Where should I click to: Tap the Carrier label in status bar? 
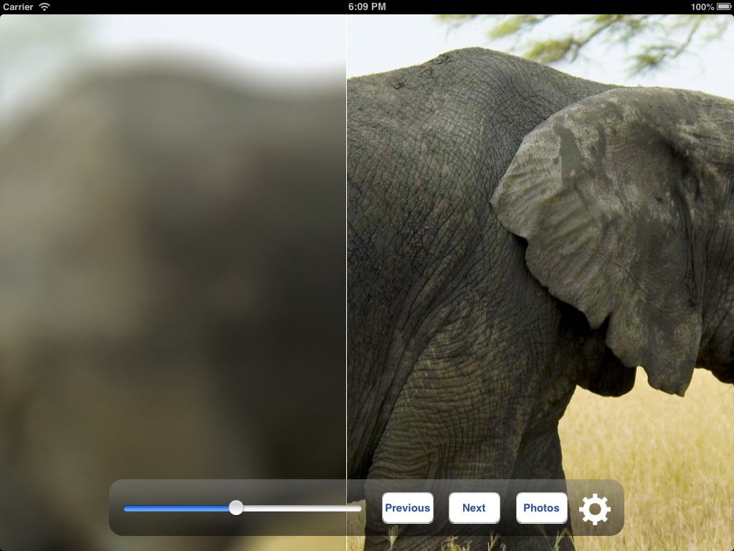click(x=18, y=7)
